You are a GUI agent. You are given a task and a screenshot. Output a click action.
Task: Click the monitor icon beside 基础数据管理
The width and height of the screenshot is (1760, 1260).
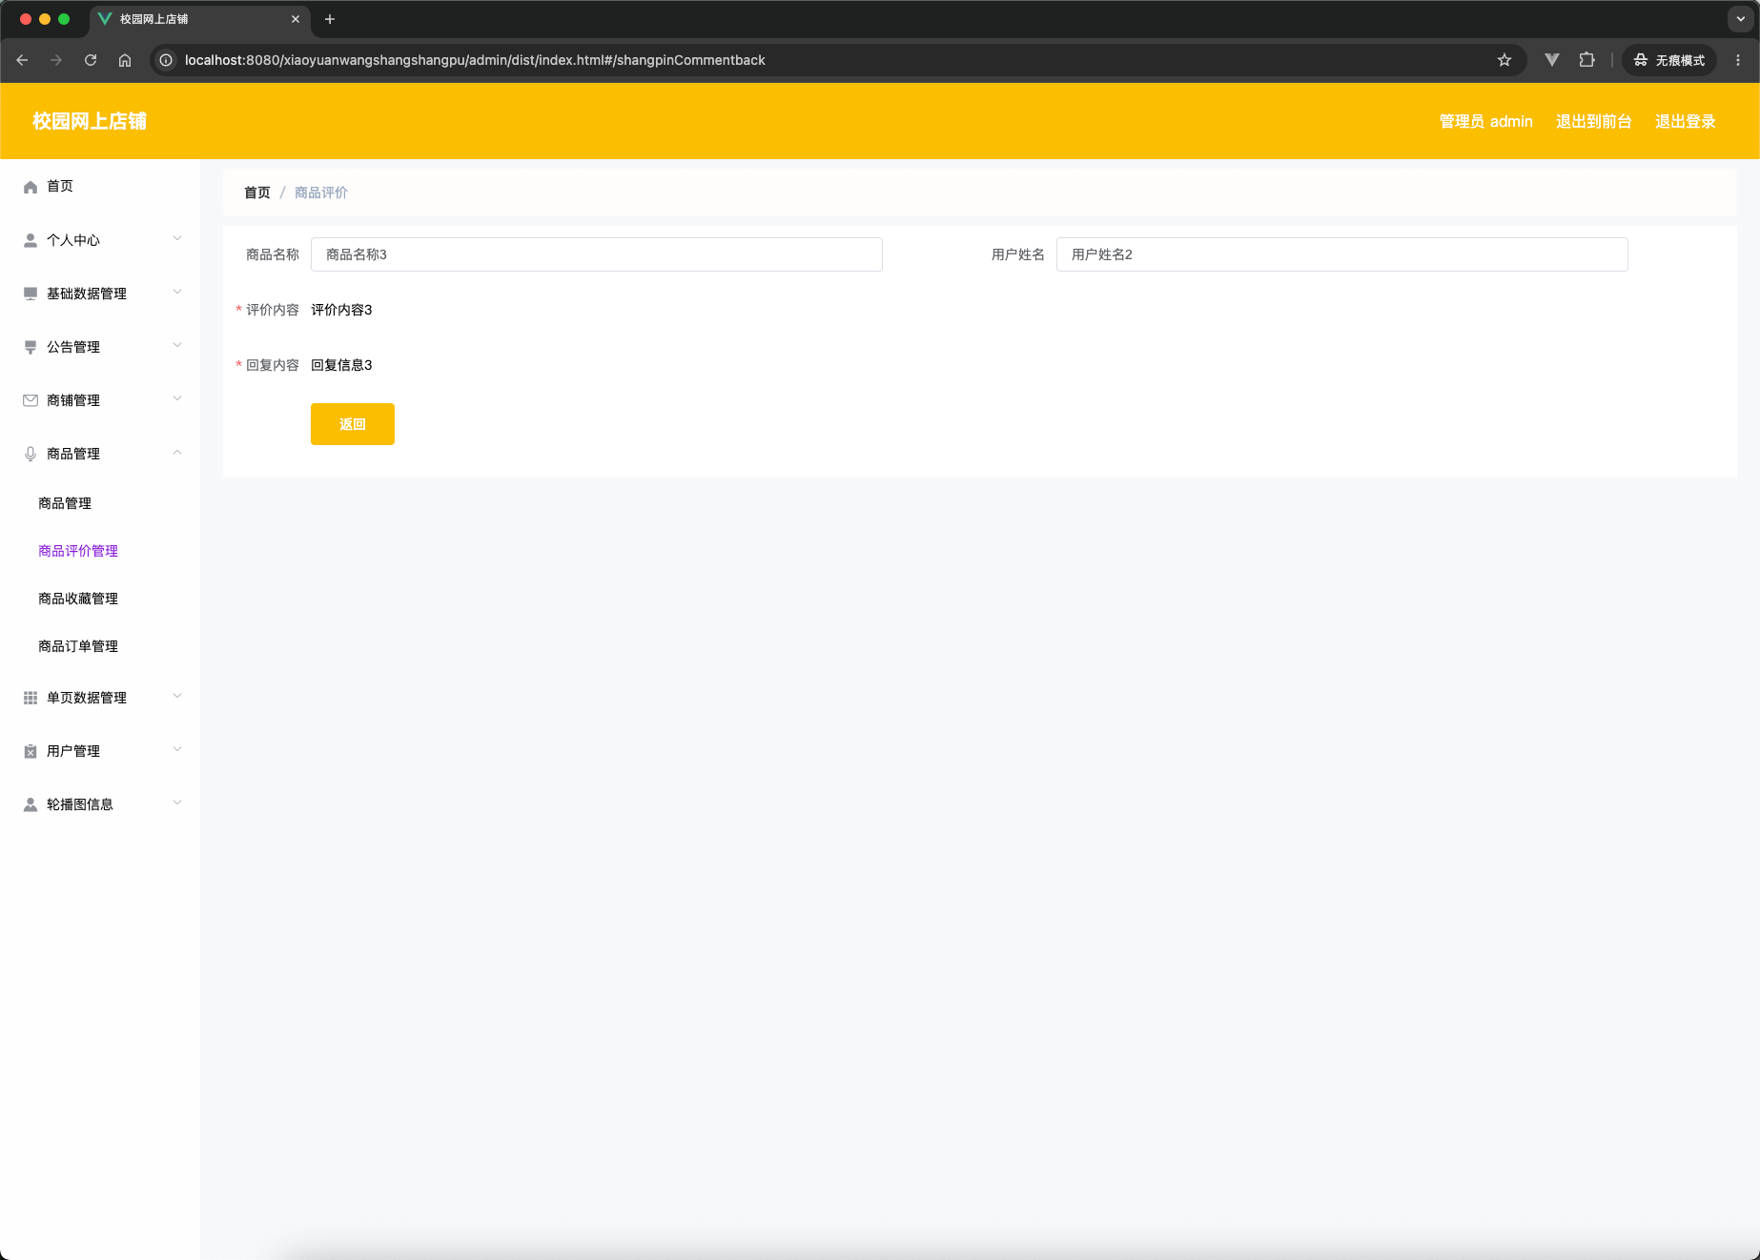31,294
